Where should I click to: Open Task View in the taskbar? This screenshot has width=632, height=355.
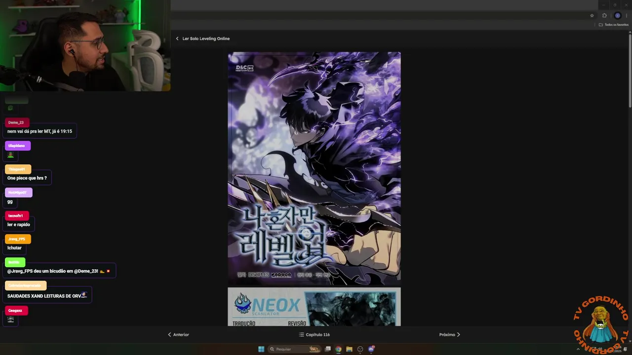327,349
